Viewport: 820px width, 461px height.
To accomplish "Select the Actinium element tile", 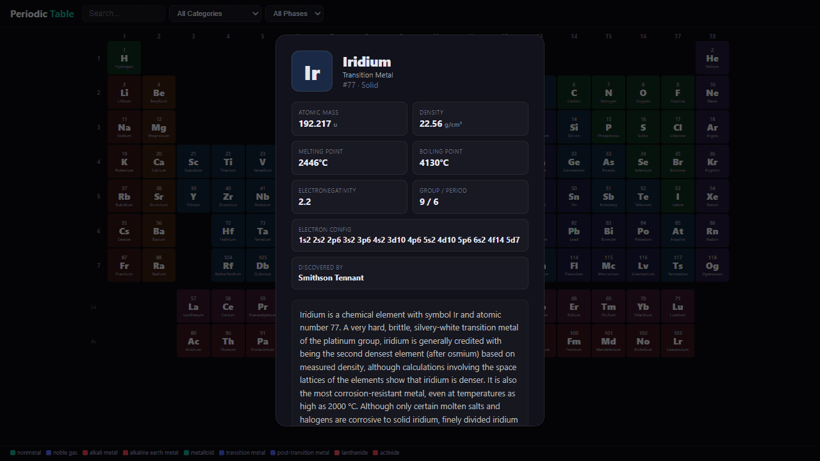I will 193,341.
